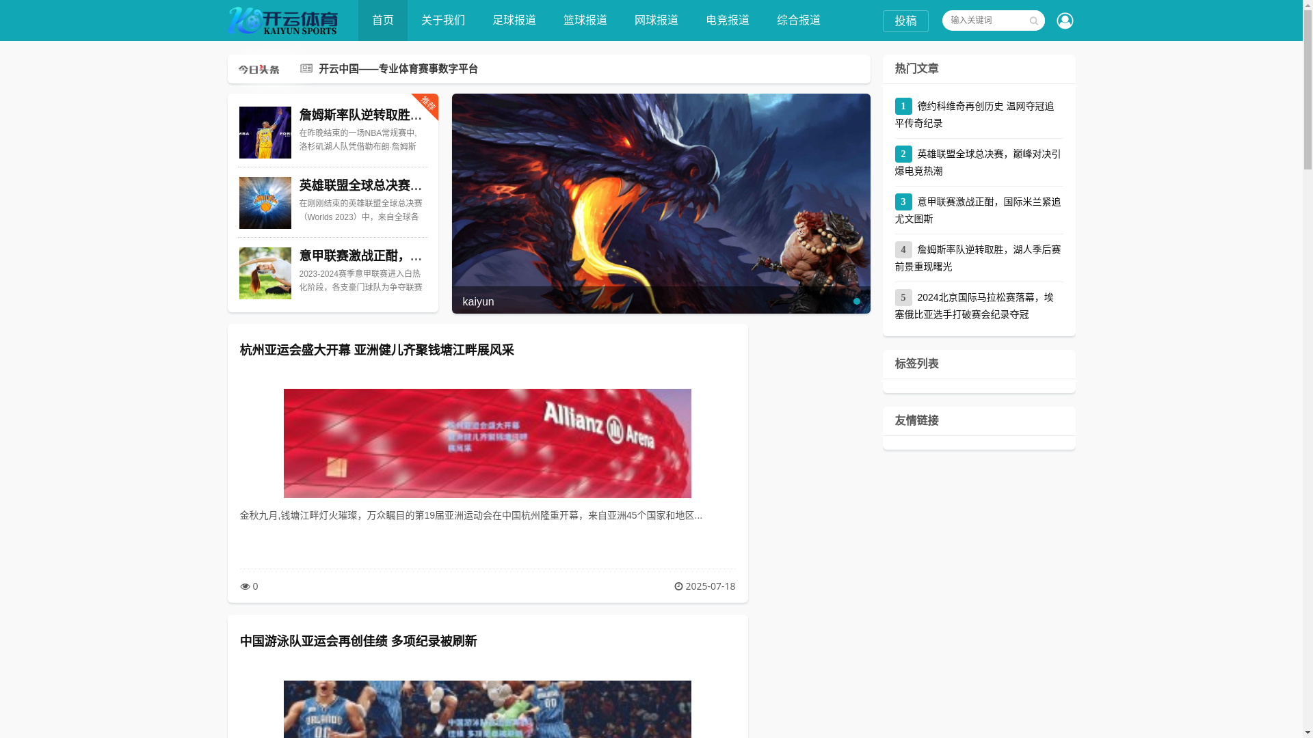
Task: Click the 金秋九月 article summary text
Action: pos(470,515)
